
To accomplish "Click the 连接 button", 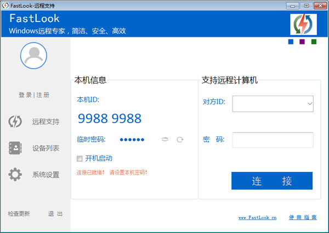I will (272, 181).
